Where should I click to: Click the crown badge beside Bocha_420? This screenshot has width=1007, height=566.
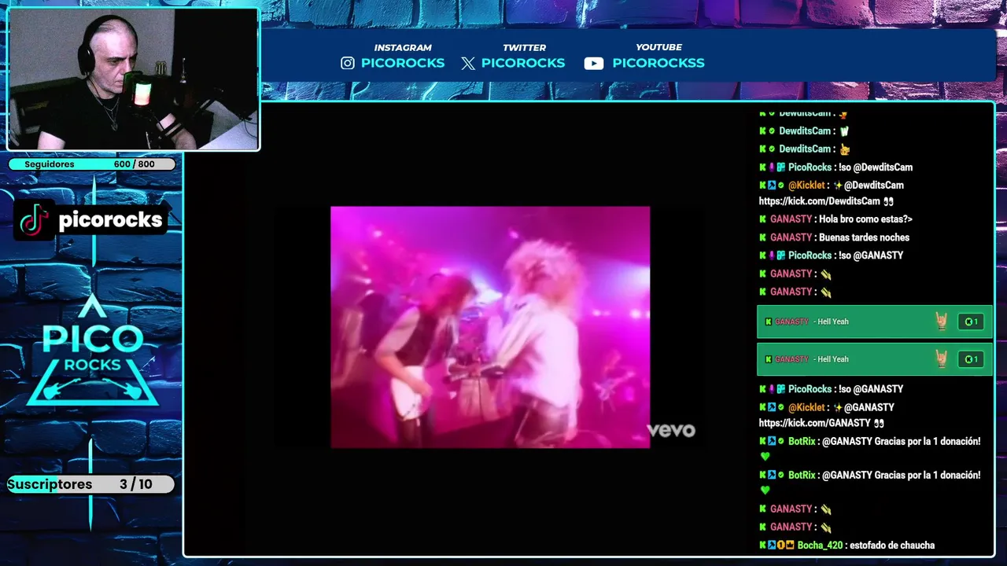tap(790, 546)
